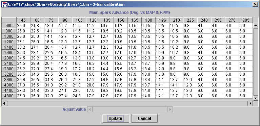Viewport: 260px width, 126px height.
Task: Select cell 31.3 in the 4000 row
Action: tap(51, 85)
